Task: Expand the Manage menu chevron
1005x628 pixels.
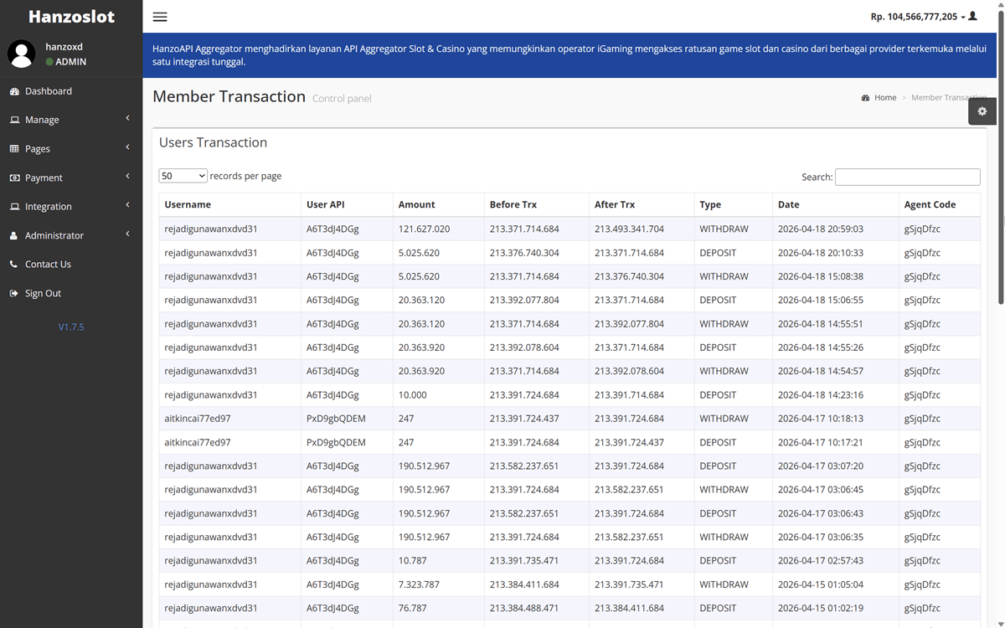Action: (x=127, y=119)
